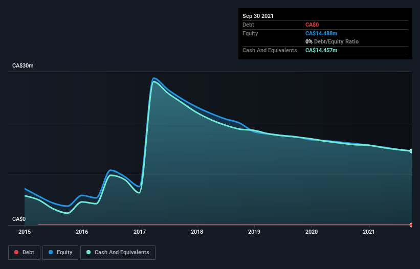
Task: Click the Debt row label in tooltip
Action: click(x=248, y=25)
